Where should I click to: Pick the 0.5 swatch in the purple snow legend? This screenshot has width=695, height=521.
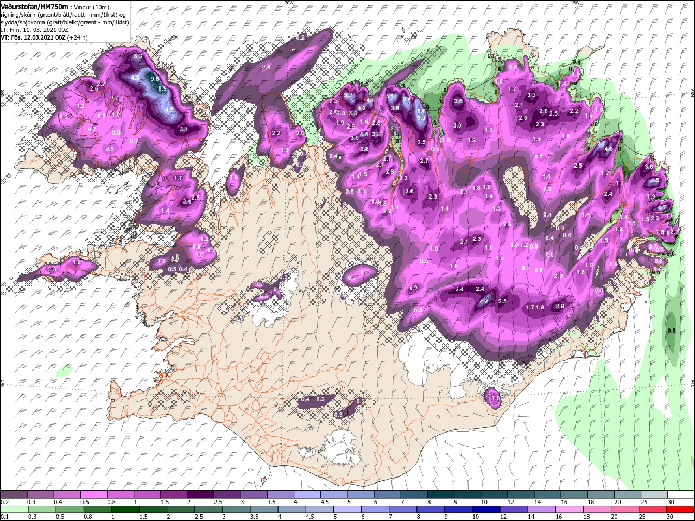click(94, 494)
